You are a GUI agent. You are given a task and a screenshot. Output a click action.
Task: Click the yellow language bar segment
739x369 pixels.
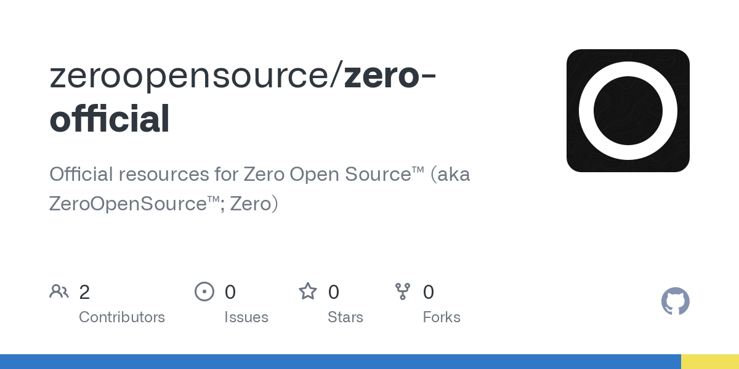(x=710, y=362)
